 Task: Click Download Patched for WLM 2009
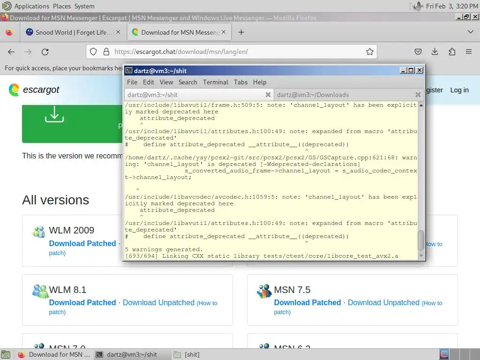click(82, 243)
